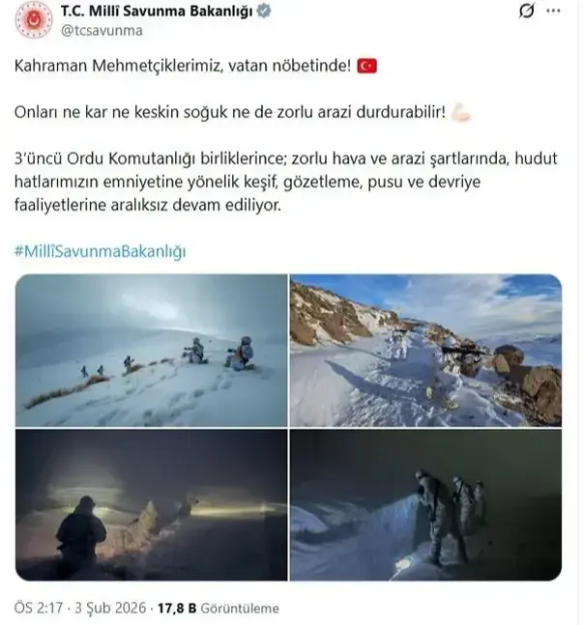Click the post timestamp ÖS 2:17
The width and height of the screenshot is (584, 625).
tap(39, 609)
